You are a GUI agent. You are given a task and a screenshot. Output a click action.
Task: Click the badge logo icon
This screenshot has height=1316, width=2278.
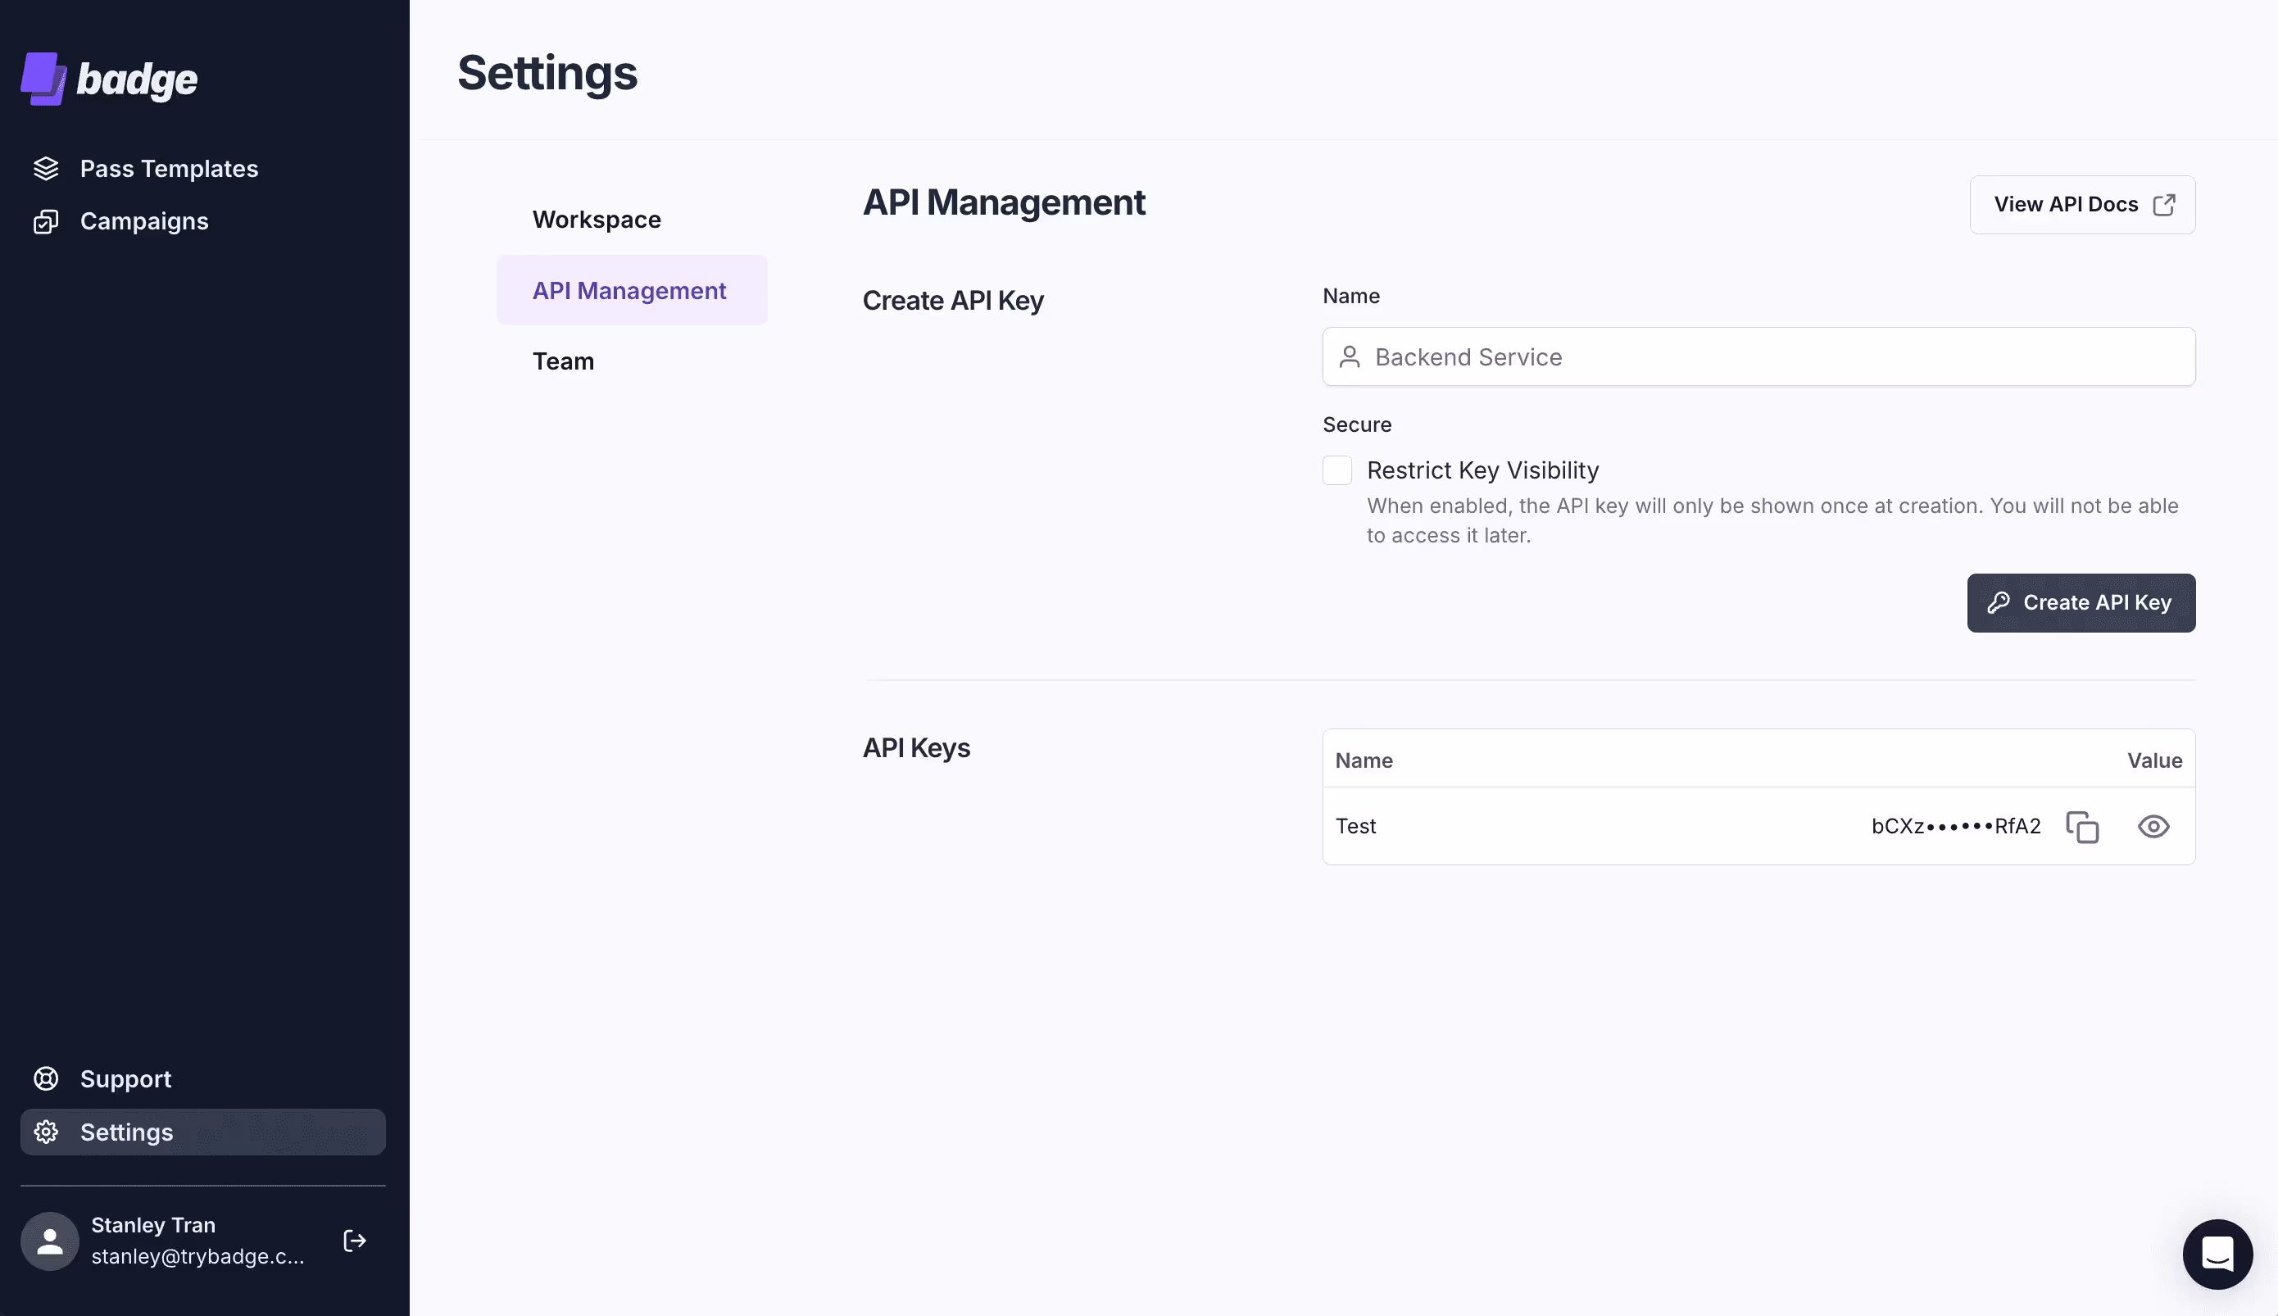tap(43, 79)
